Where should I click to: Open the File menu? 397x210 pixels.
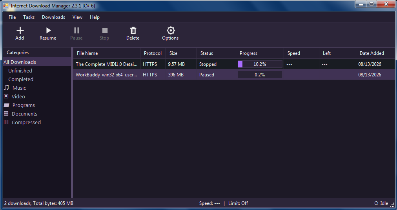pos(12,17)
